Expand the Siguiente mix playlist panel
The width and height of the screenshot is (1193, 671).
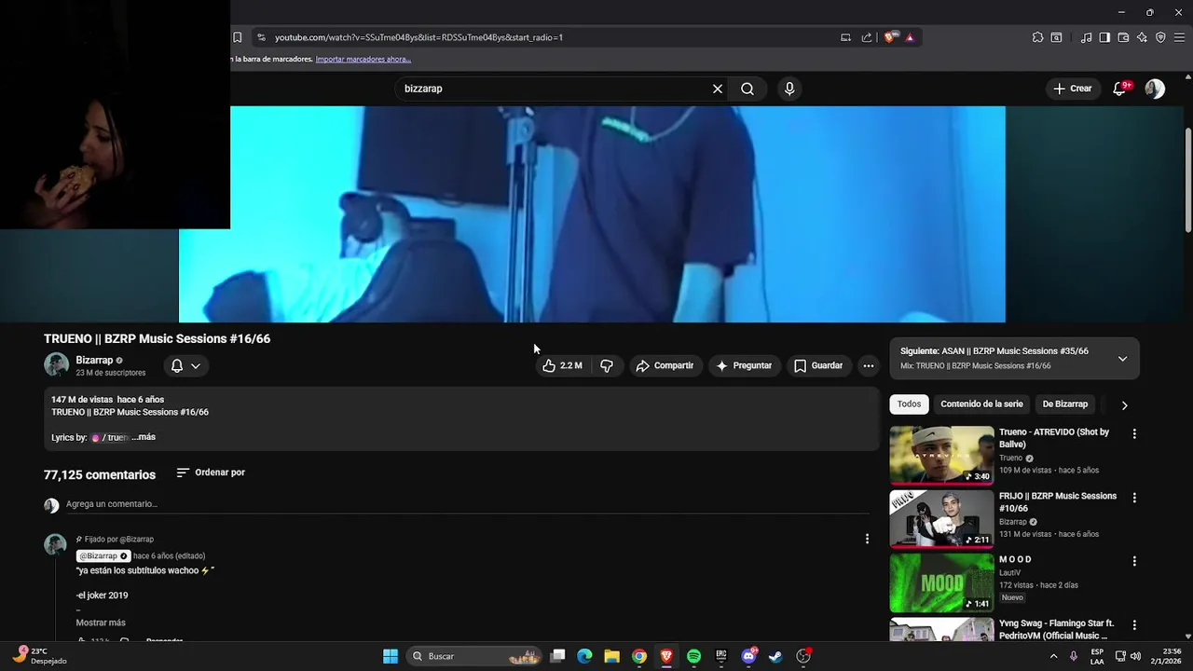(1122, 359)
